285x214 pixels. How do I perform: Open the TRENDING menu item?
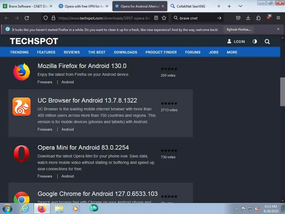[x=19, y=52]
